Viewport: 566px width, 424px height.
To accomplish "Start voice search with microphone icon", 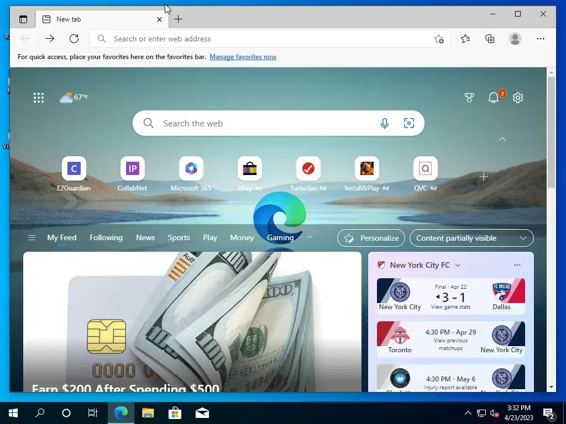I will pyautogui.click(x=385, y=123).
